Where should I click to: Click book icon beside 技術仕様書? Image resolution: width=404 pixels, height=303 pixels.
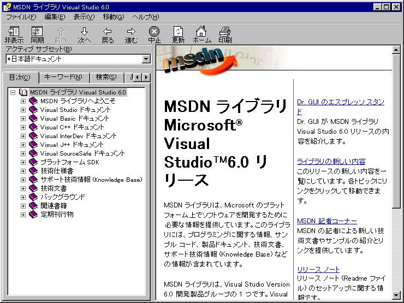pyautogui.click(x=33, y=171)
